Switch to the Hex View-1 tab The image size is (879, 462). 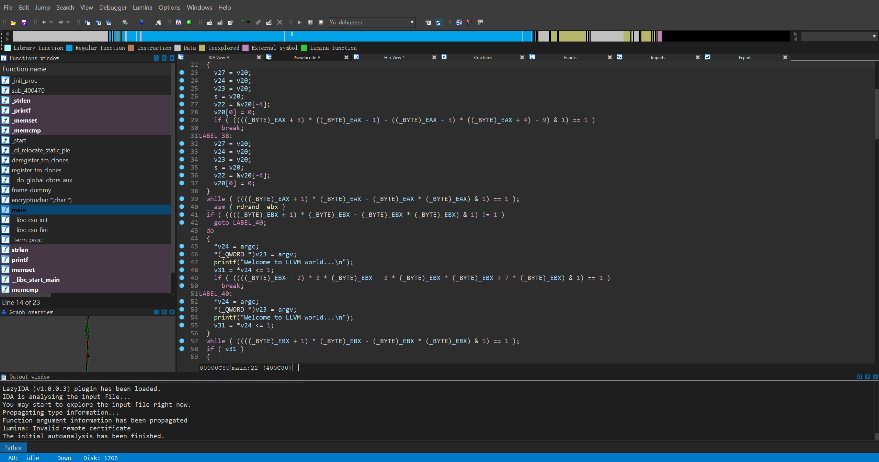tap(394, 57)
